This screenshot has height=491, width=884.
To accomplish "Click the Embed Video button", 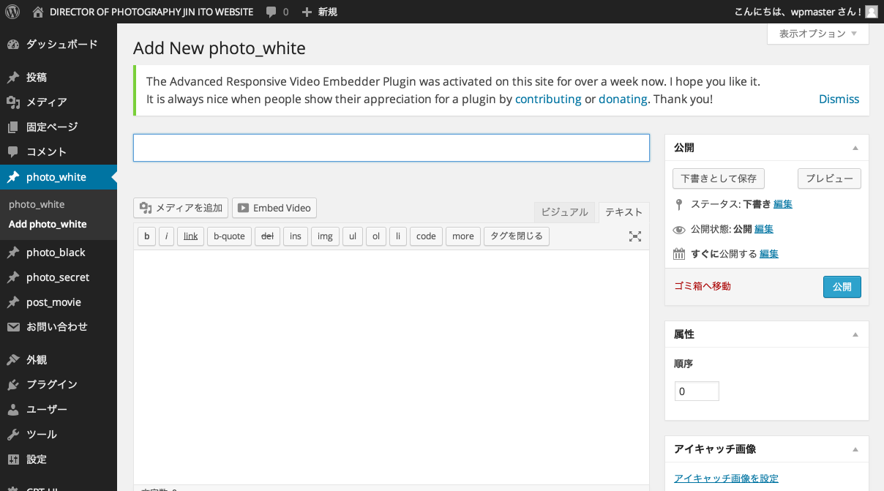I will [x=274, y=208].
